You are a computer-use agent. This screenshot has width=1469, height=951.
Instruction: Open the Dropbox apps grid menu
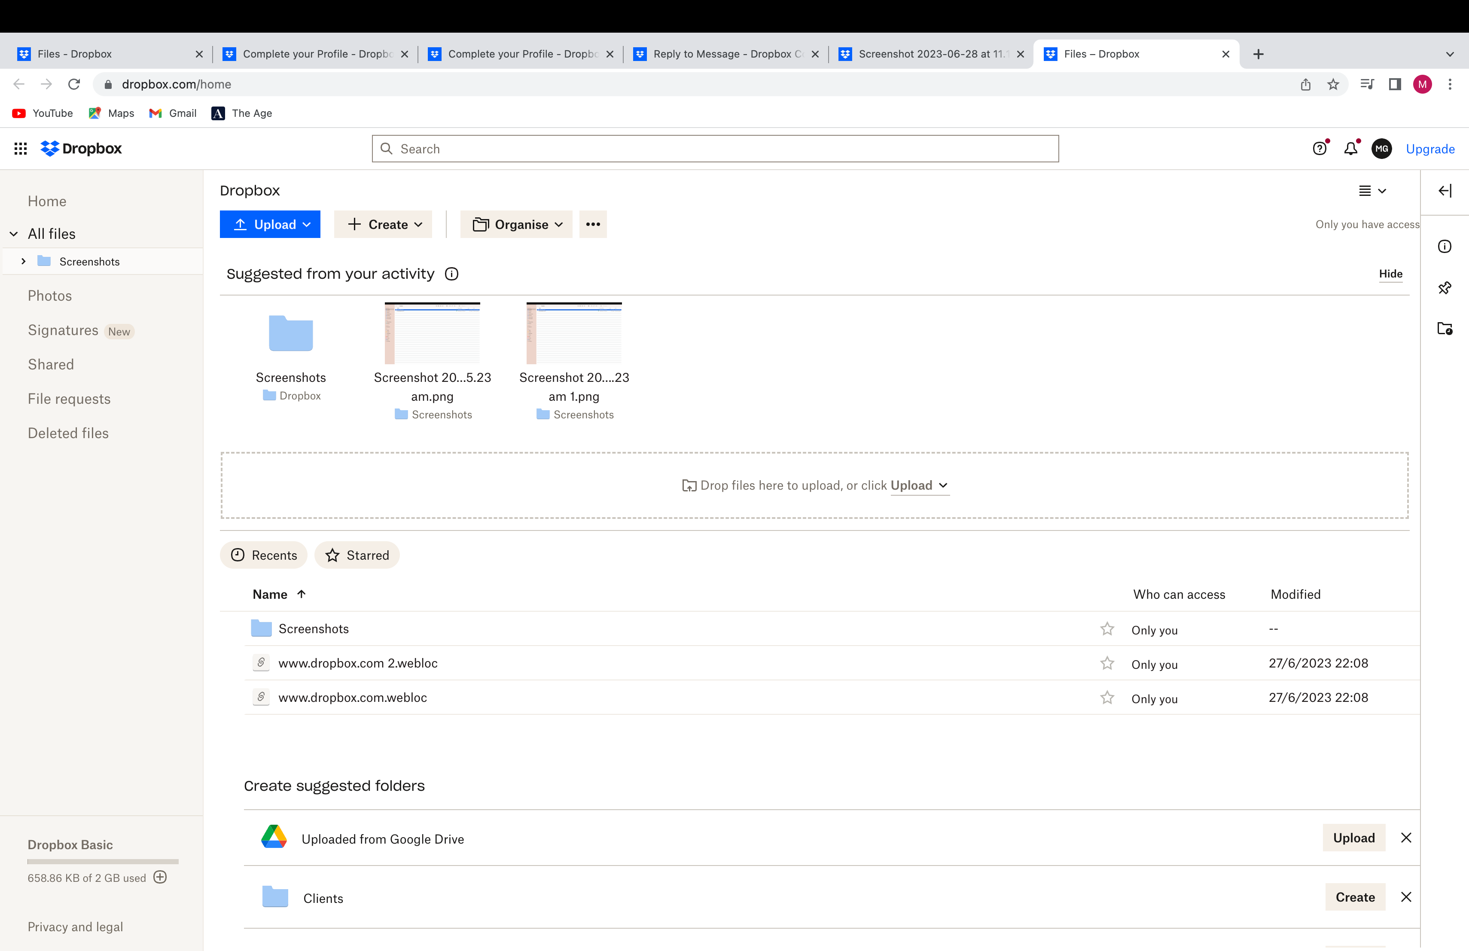[20, 149]
